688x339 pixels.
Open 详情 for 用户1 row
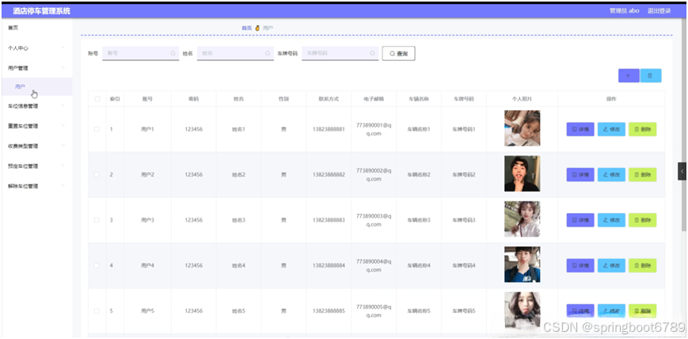coord(580,129)
